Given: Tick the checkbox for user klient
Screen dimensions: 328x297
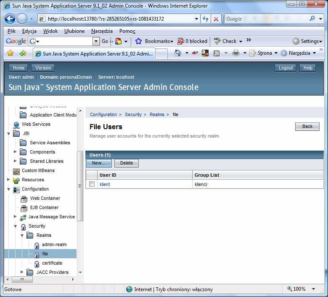Looking at the screenshot, I should (x=92, y=184).
